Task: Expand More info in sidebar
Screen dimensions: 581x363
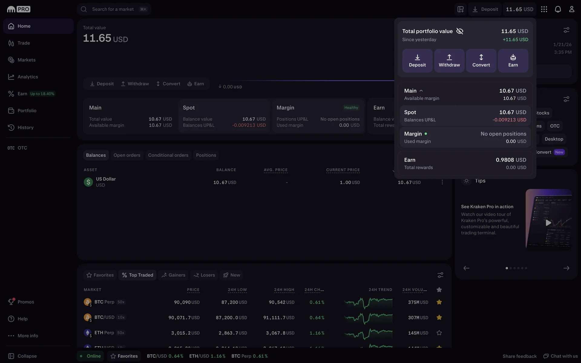Action: pyautogui.click(x=28, y=335)
